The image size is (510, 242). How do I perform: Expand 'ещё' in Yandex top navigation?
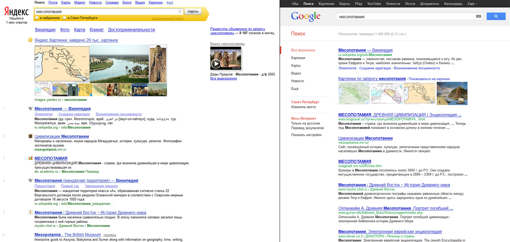click(170, 3)
